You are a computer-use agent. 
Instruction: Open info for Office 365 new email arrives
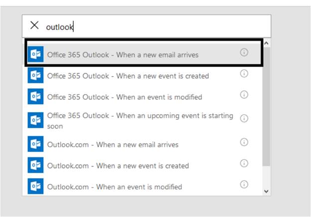point(244,52)
